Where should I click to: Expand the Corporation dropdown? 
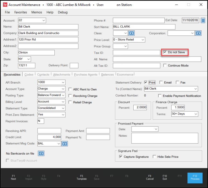point(192,33)
